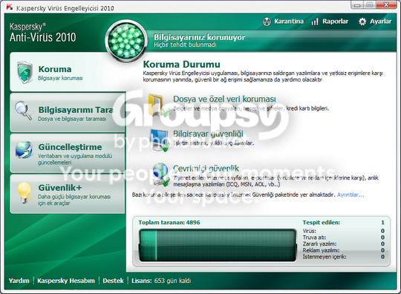Open Ayarlar settings
The width and height of the screenshot is (401, 294).
(375, 22)
